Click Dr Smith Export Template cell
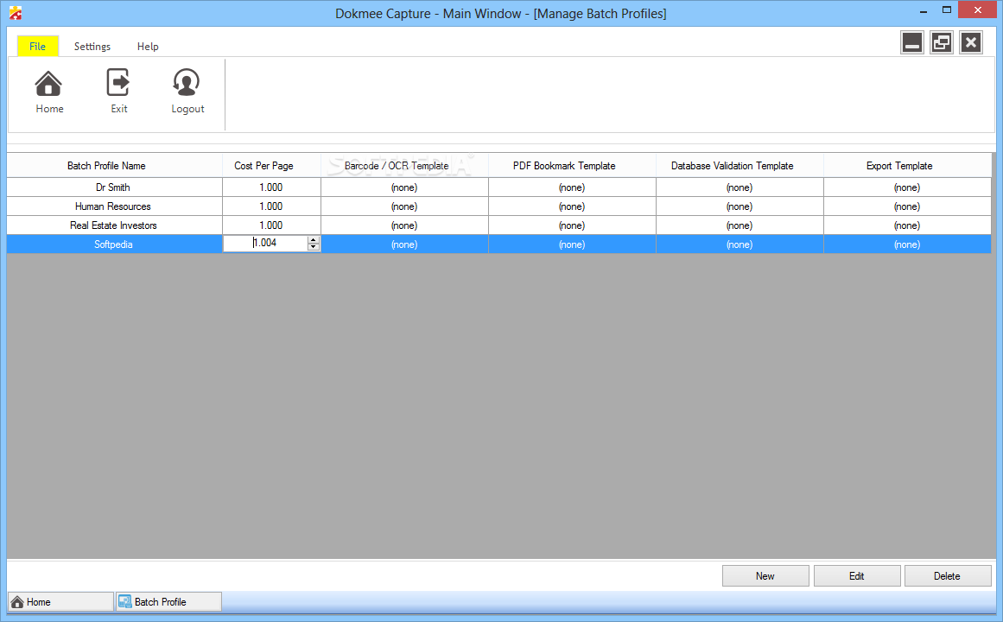 coord(908,187)
